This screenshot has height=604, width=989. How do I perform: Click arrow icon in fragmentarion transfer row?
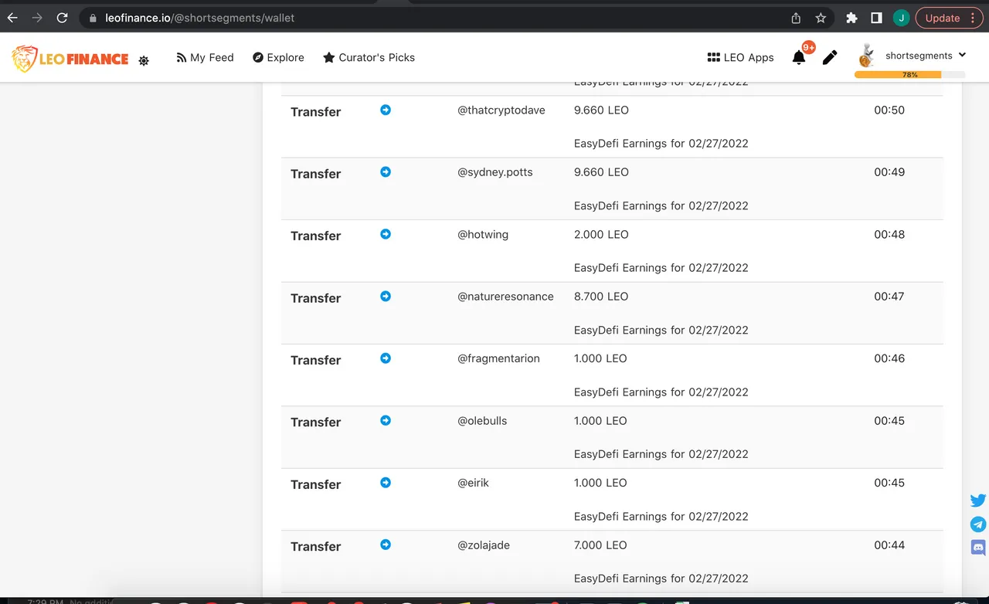(x=386, y=358)
